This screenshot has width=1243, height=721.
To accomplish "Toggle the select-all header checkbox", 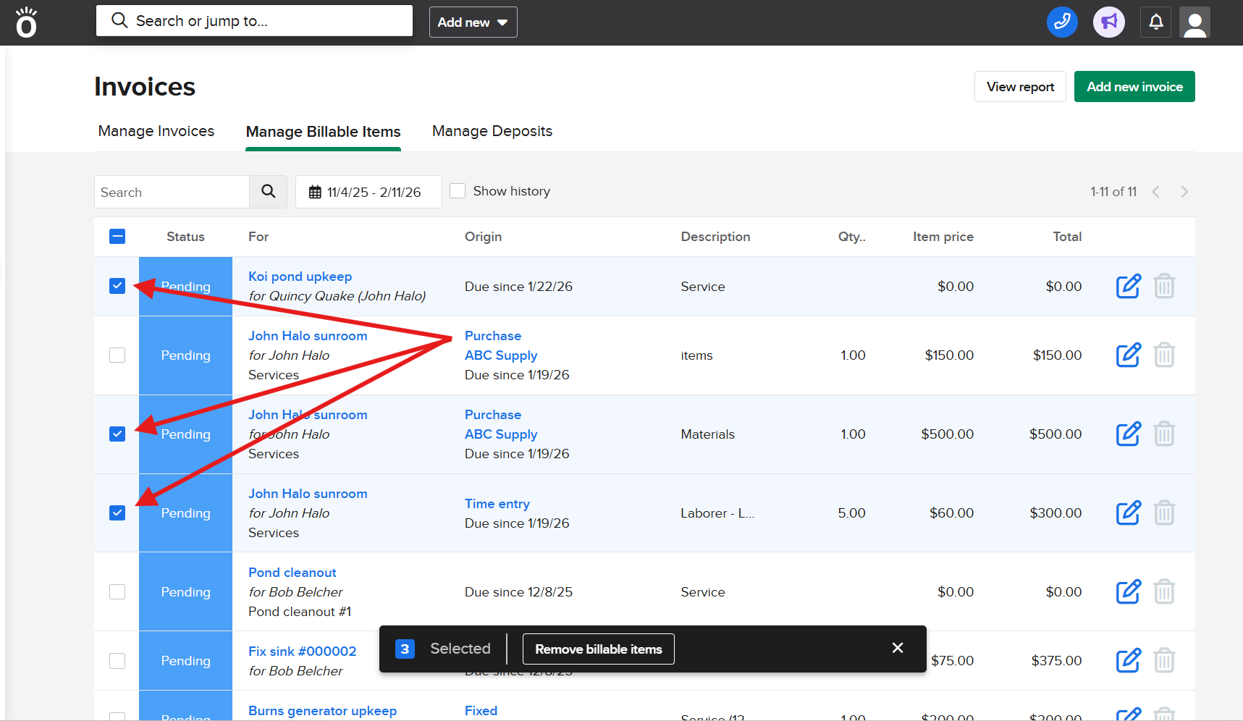I will coord(117,237).
